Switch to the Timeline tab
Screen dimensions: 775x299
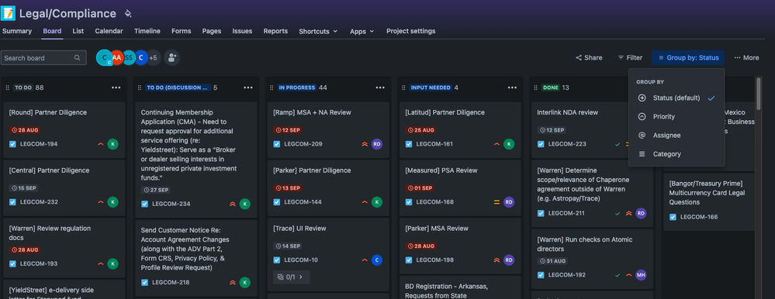147,31
